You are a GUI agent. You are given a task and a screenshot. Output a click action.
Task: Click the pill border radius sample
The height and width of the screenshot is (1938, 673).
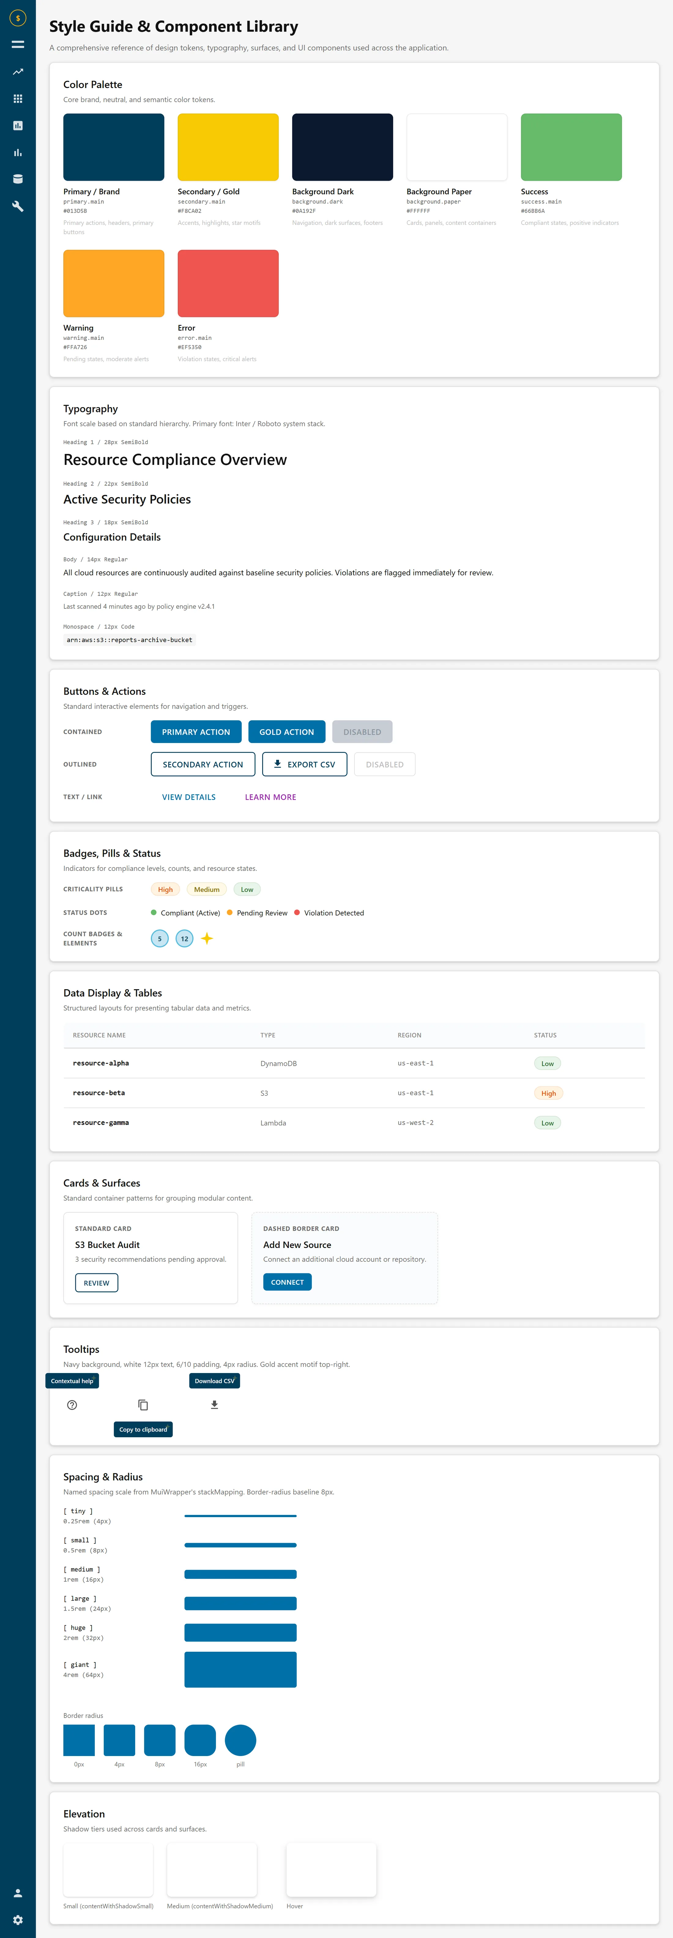click(x=241, y=1739)
